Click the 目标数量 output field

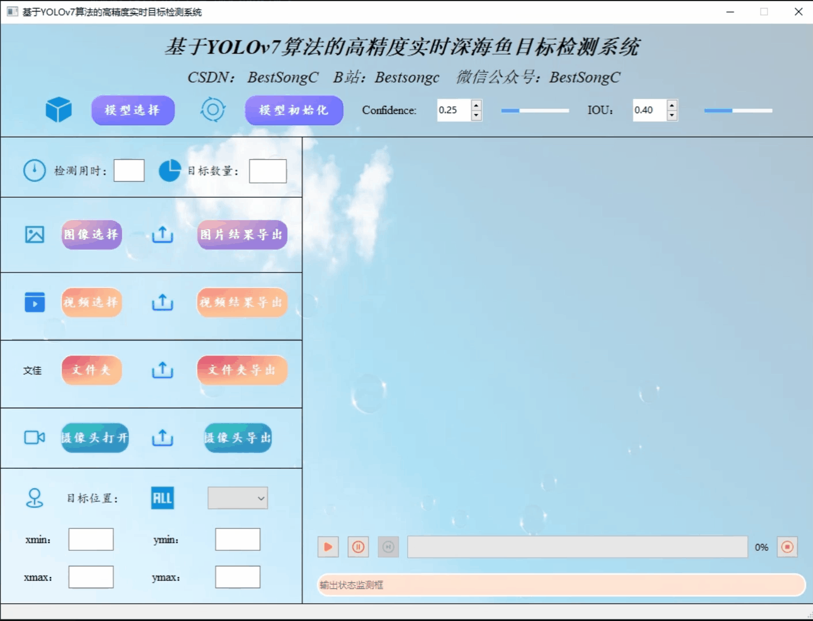[x=268, y=171]
